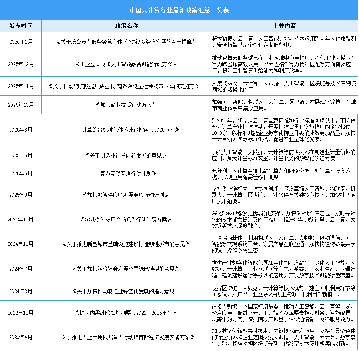
Task: Click the 2026年1月 date cell
Action: click(21, 41)
